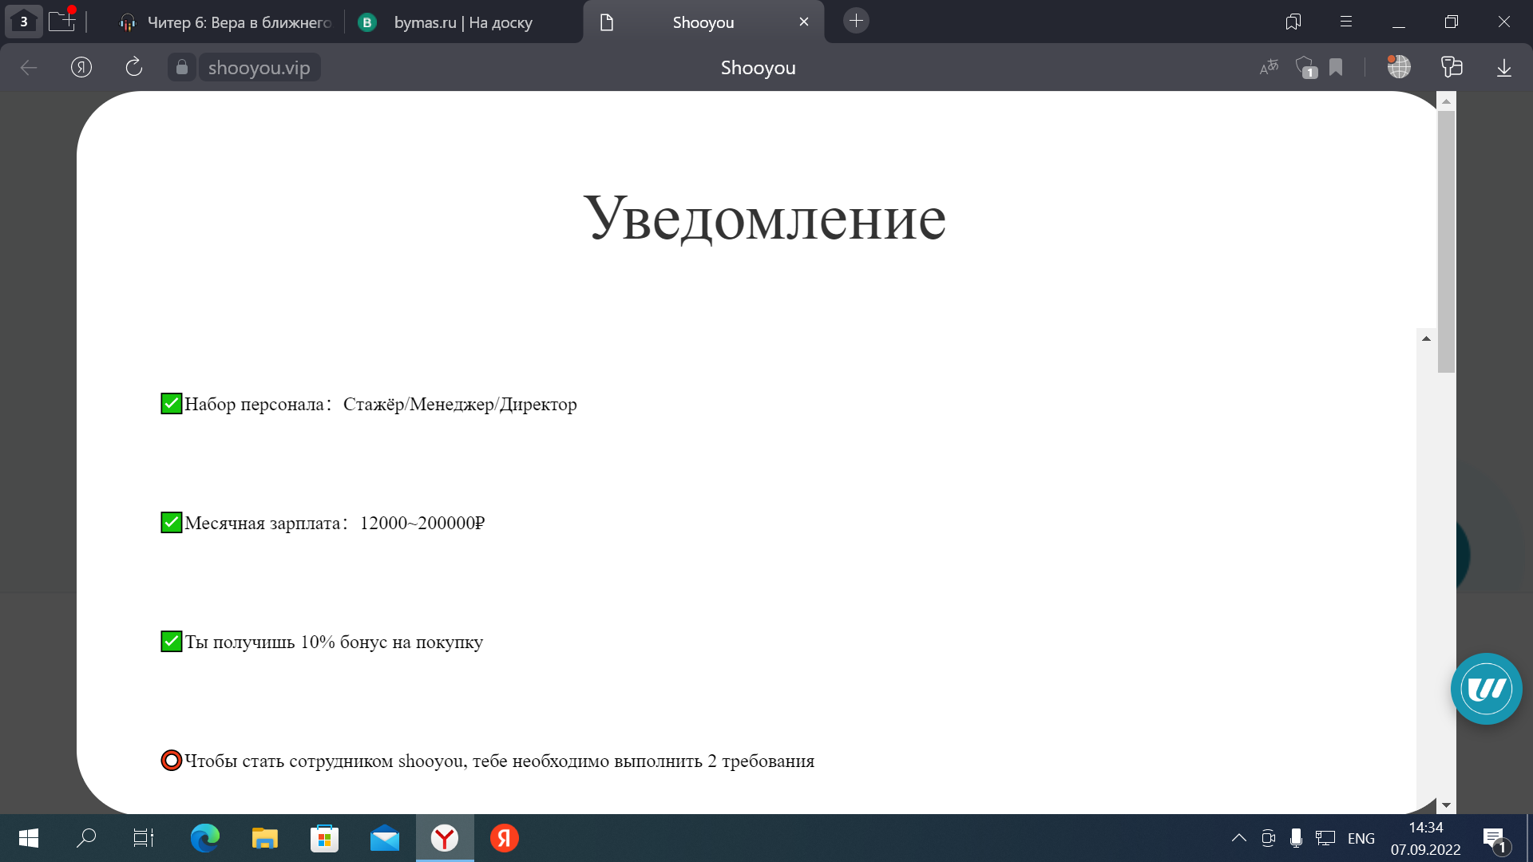Open Microsoft Edge from taskbar
Viewport: 1533px width, 862px height.
(205, 838)
